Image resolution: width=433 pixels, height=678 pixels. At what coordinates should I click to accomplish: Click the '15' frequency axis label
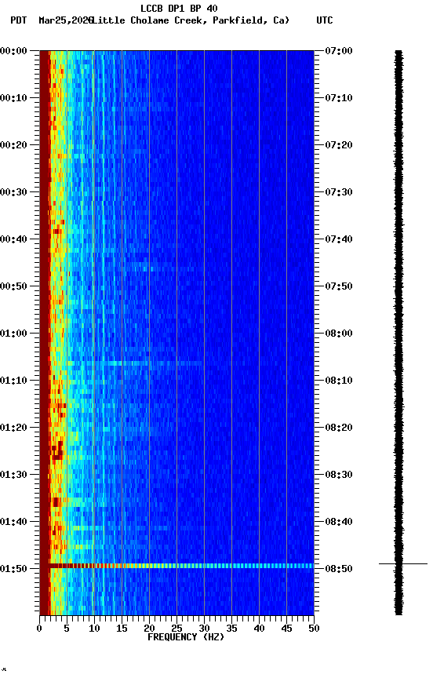(122, 629)
